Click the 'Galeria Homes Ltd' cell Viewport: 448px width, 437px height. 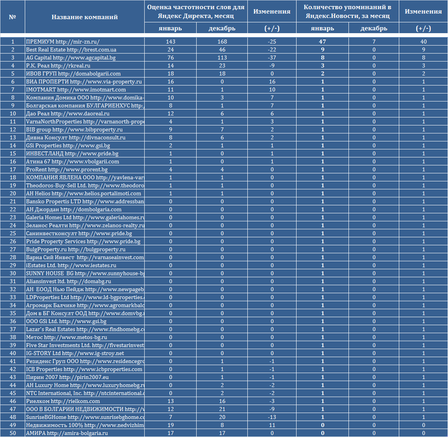[85, 218]
